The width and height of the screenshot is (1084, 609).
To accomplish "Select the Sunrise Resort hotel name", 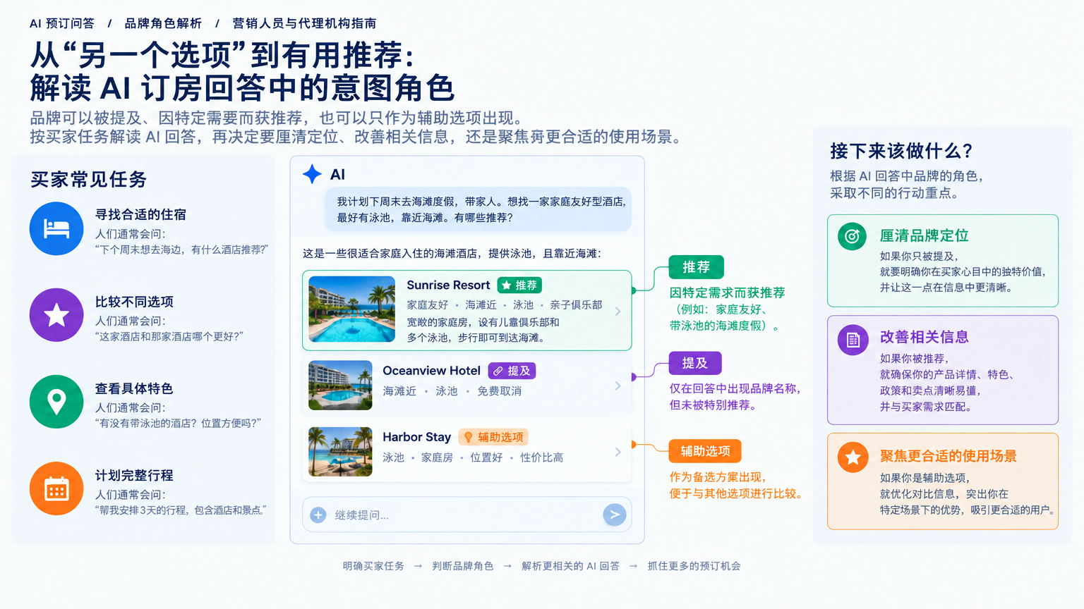I will 448,285.
